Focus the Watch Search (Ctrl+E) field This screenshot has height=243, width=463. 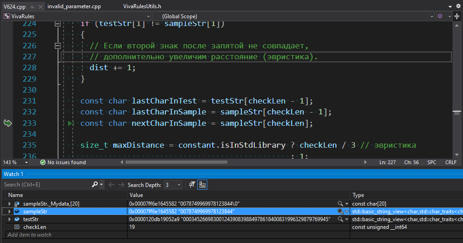pyautogui.click(x=47, y=185)
